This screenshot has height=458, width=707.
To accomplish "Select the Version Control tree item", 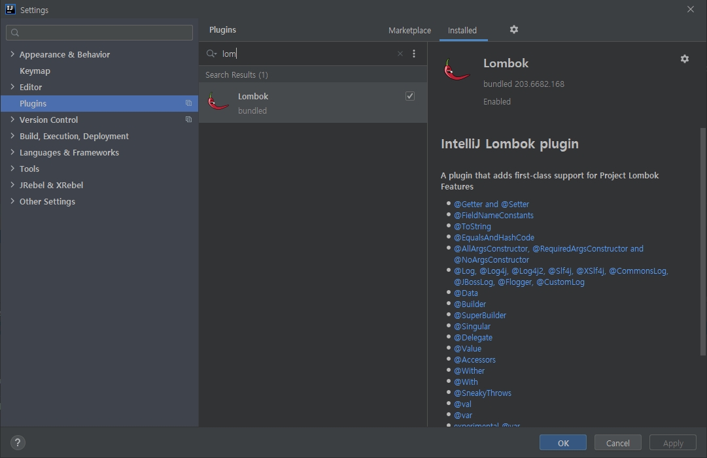I will click(48, 120).
